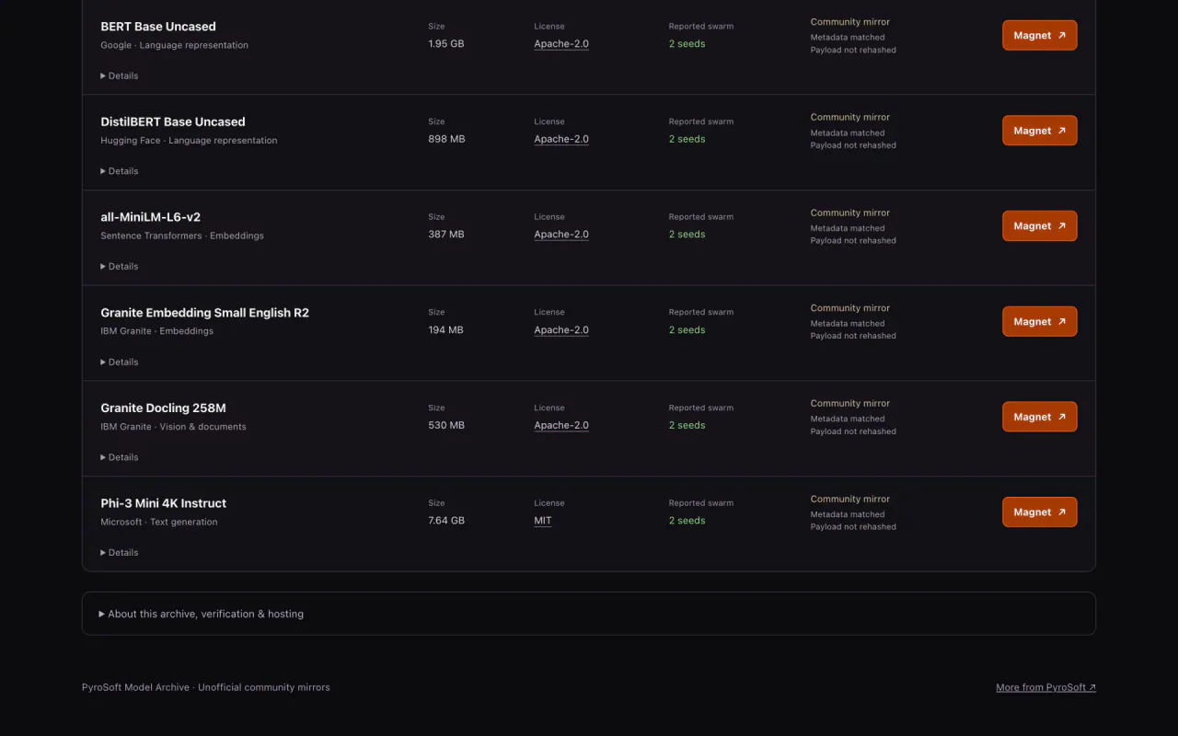Open the Magnet link for Phi-3 Mini 4K Instruct
The image size is (1178, 736).
tap(1039, 512)
